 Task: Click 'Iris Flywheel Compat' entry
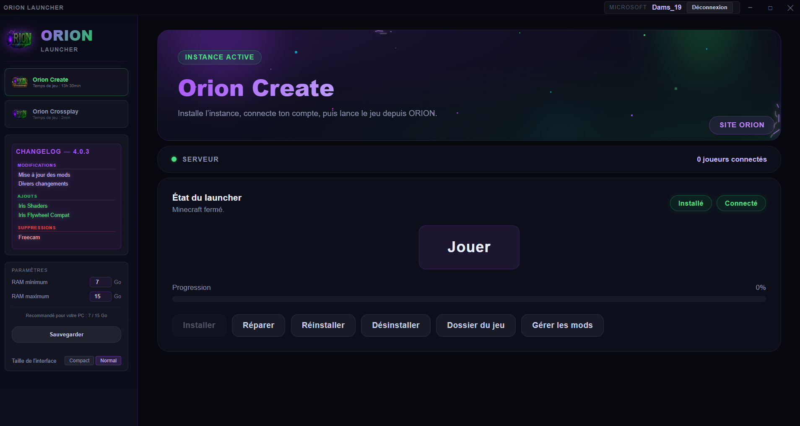(44, 215)
